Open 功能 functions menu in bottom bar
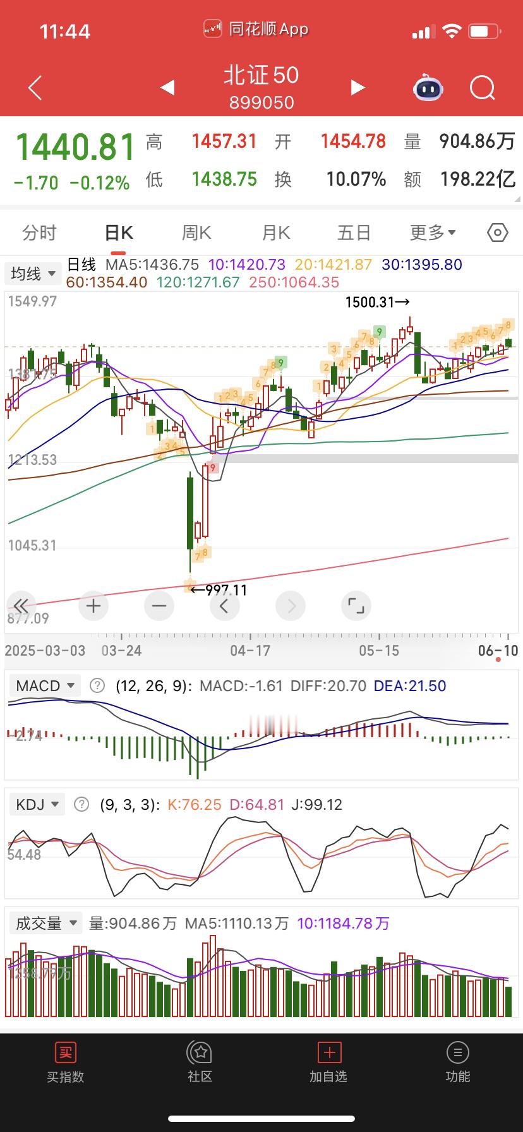The image size is (523, 1132). pyautogui.click(x=458, y=1063)
